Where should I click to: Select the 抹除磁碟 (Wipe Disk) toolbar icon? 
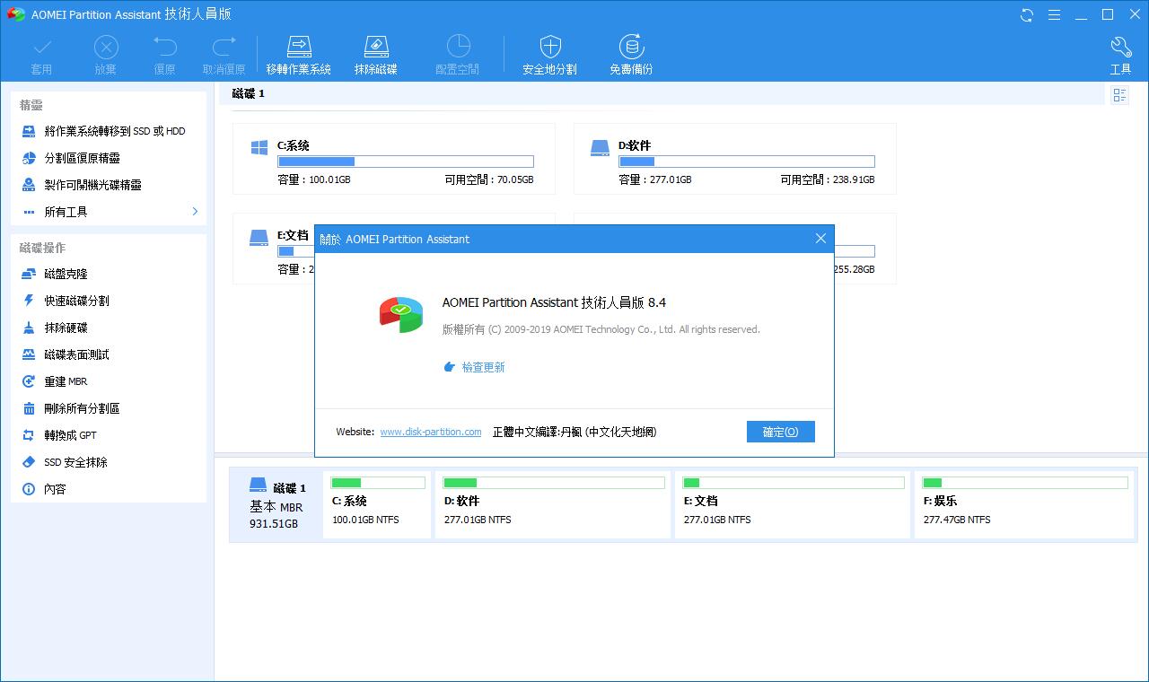coord(375,56)
